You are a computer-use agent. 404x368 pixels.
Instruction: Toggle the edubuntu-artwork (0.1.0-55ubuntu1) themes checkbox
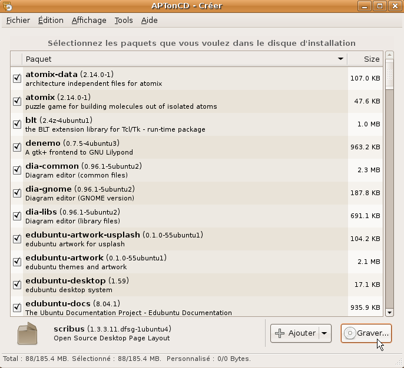(x=17, y=261)
